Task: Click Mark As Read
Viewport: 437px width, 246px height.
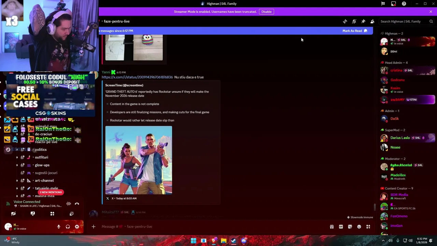Action: coord(355,31)
